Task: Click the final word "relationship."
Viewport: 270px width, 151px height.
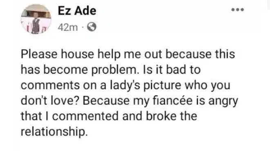Action: 54,132
